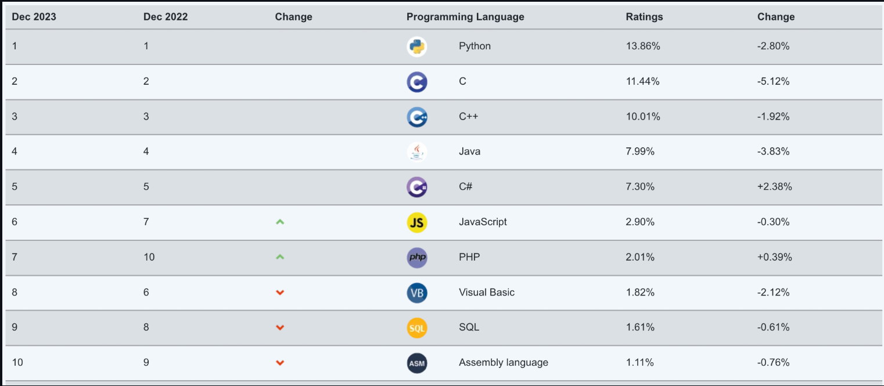Viewport: 884px width, 386px height.
Task: Click Python's 13.86% rating cell
Action: tap(642, 46)
